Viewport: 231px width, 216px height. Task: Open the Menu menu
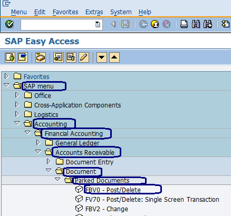19,12
